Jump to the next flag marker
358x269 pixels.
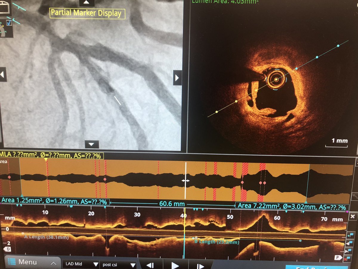351,250
